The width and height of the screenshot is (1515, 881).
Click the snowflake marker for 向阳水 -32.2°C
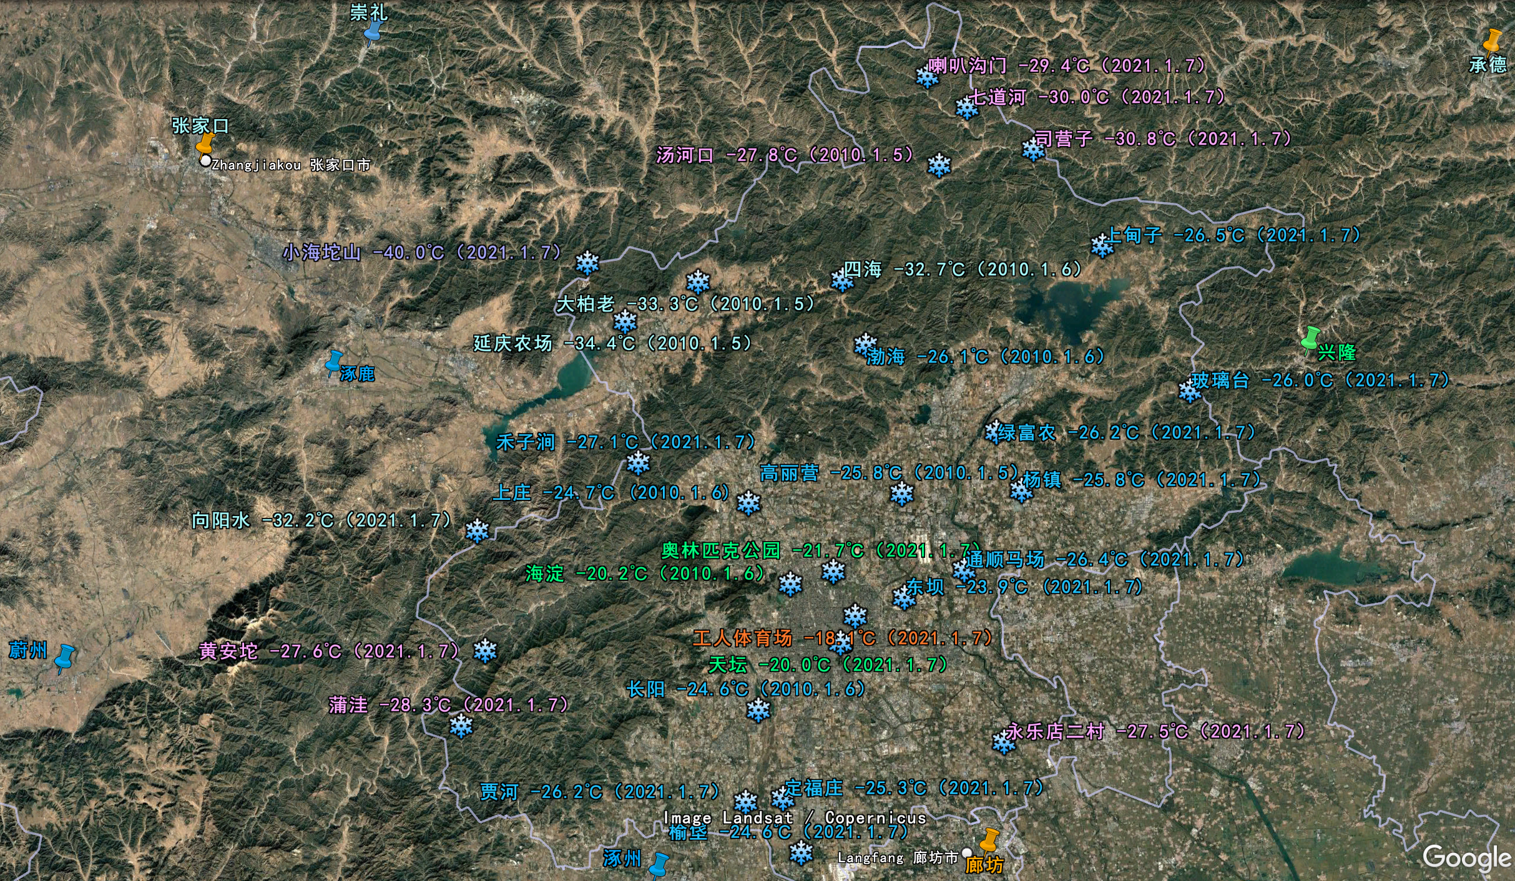point(478,530)
